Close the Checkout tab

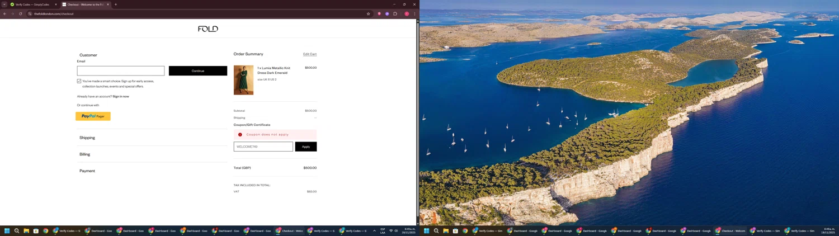108,4
